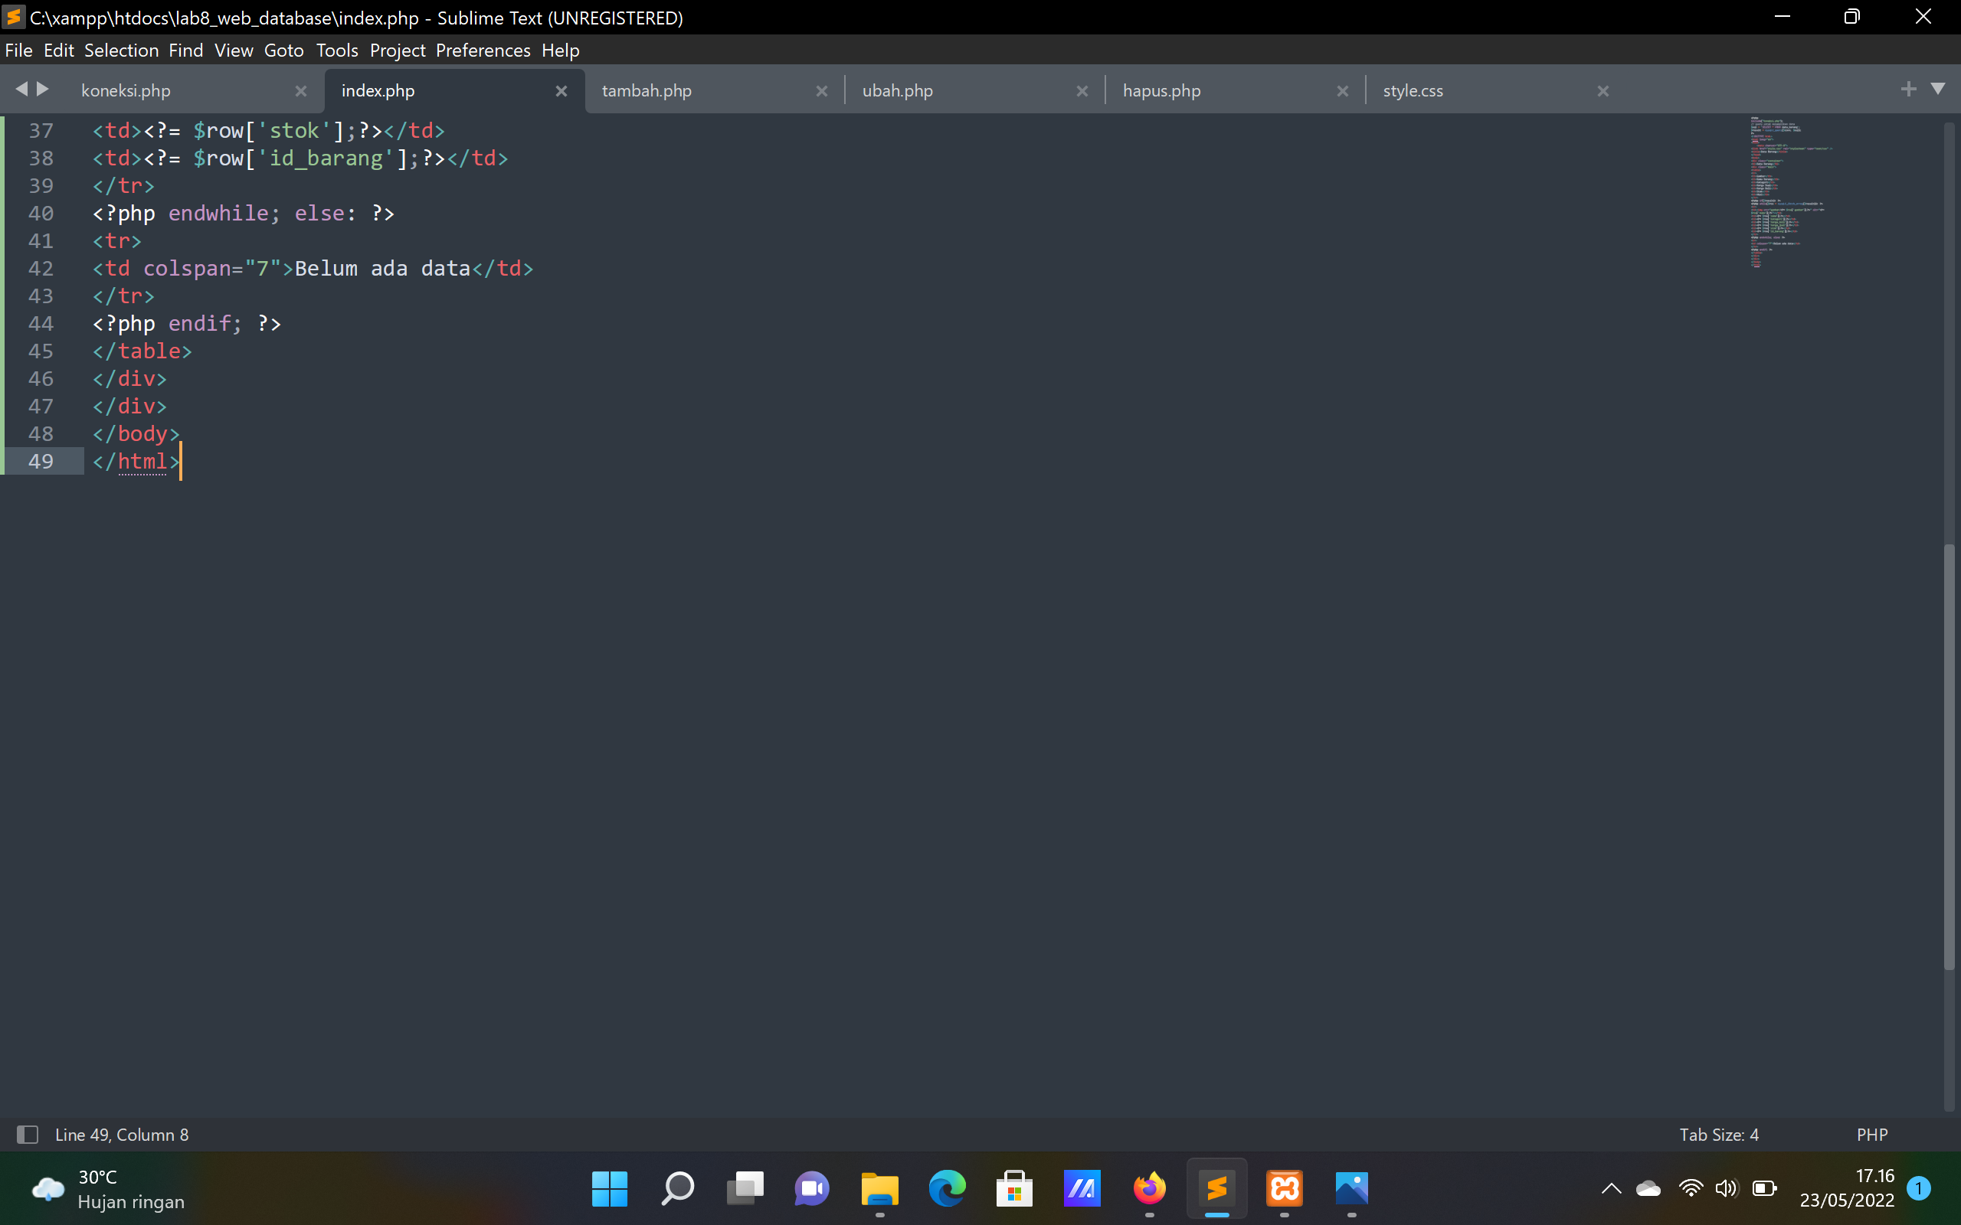Mute the system volume in the tray
This screenshot has height=1225, width=1961.
tap(1727, 1189)
